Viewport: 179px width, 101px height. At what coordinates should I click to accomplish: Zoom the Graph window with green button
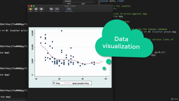[x=34, y=6]
